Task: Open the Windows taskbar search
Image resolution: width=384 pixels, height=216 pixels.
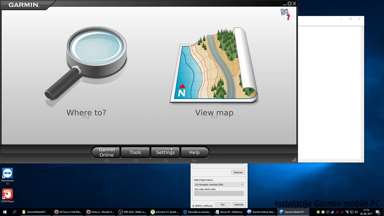Action: [14, 212]
